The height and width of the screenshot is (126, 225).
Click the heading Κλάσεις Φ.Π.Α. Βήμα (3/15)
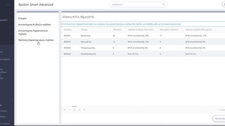78,17
